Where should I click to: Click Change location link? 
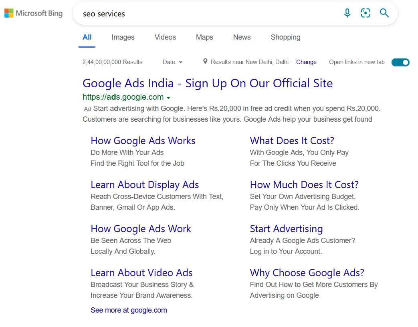click(306, 62)
